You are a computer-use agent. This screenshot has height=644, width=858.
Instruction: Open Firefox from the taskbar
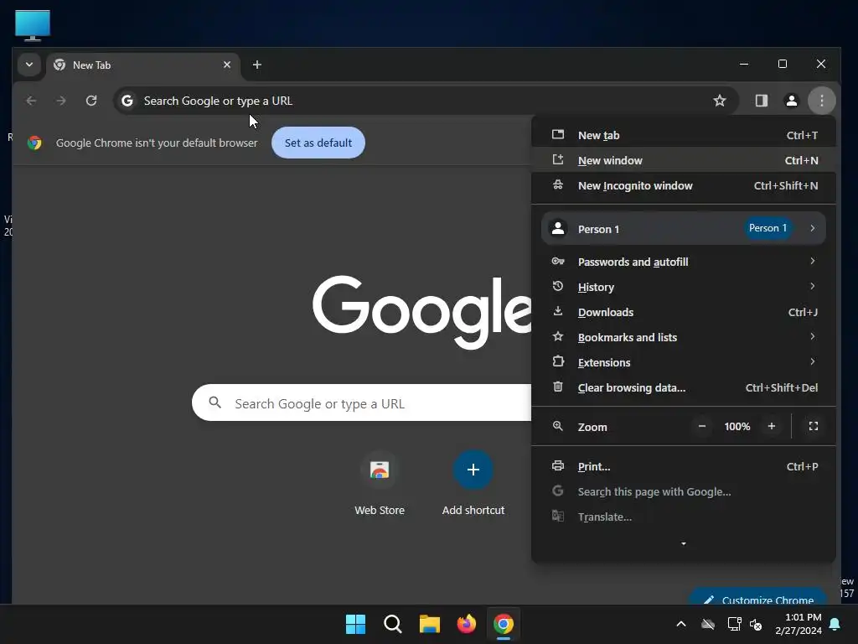coord(466,624)
